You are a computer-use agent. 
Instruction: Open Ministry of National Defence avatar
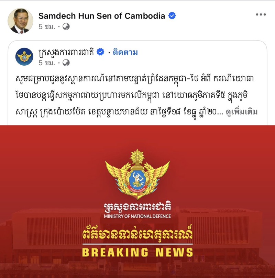(24, 57)
